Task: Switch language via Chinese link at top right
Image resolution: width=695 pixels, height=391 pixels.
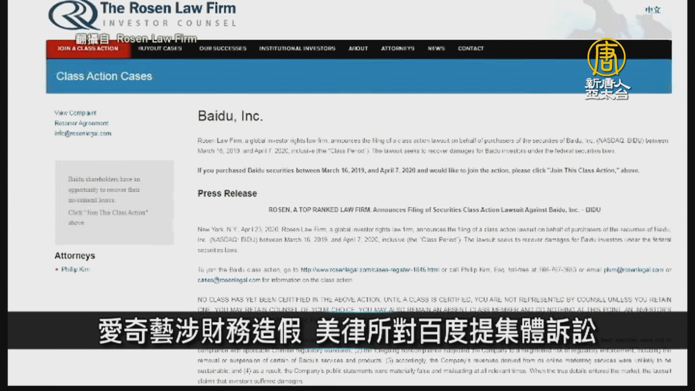Action: pyautogui.click(x=653, y=10)
